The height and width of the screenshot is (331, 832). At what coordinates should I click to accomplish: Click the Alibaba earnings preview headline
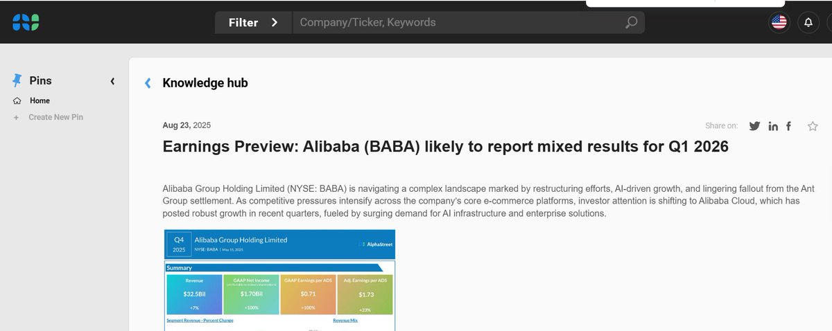[445, 147]
